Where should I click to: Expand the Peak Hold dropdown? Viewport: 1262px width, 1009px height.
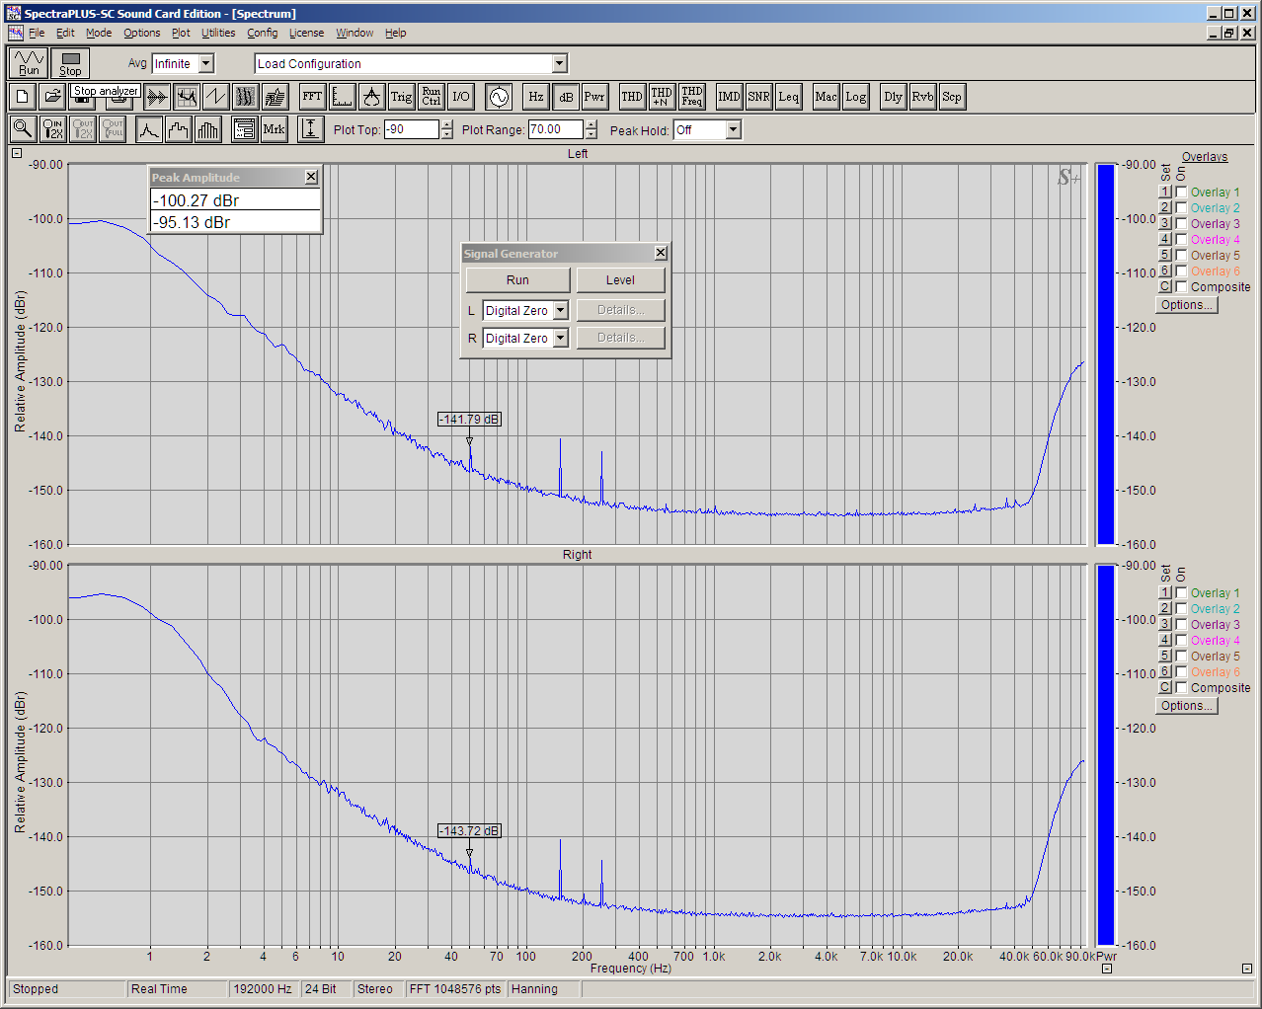pos(733,130)
